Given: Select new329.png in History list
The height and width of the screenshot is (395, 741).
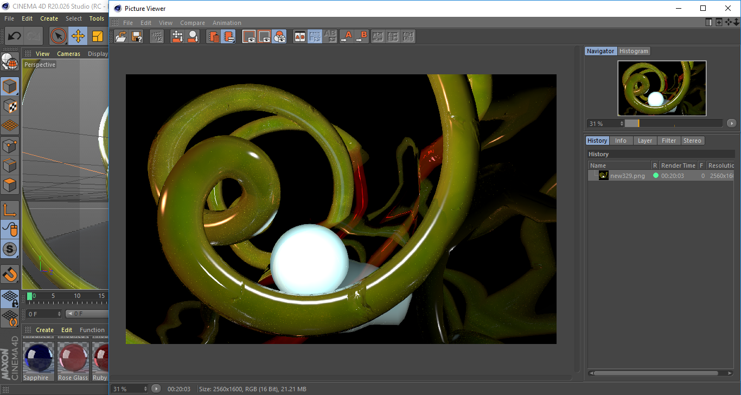Looking at the screenshot, I should pyautogui.click(x=628, y=176).
